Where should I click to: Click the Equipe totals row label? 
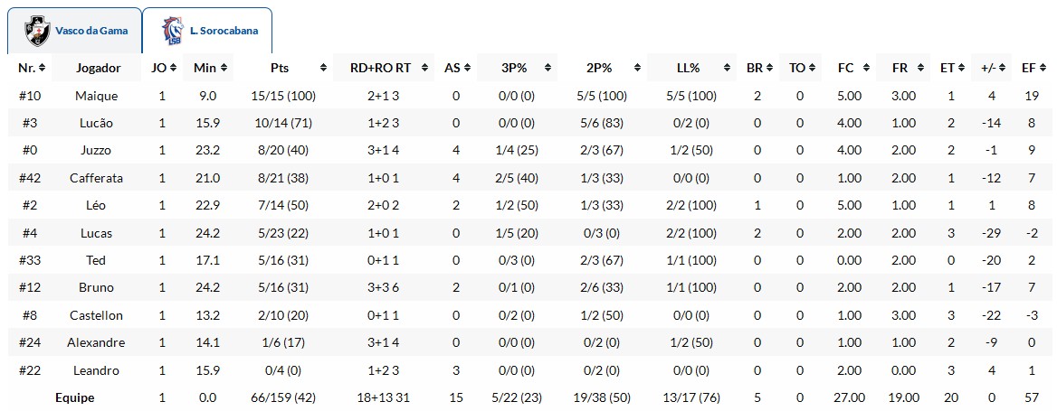(74, 397)
